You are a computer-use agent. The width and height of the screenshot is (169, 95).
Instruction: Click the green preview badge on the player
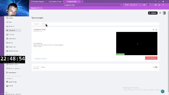pyautogui.click(x=120, y=54)
